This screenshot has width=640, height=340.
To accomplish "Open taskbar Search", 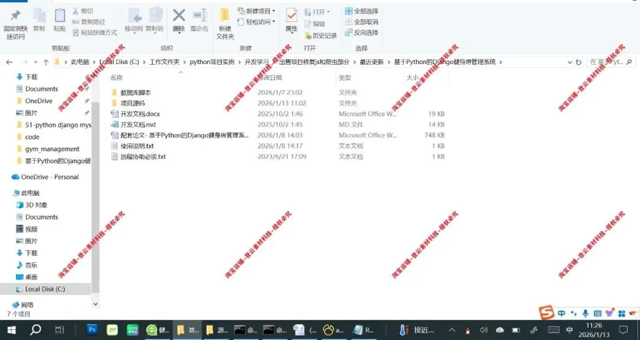I will click(x=36, y=329).
